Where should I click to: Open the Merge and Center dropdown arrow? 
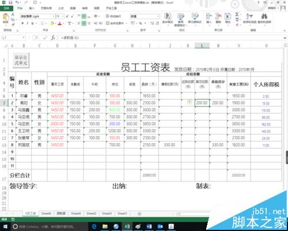point(127,23)
